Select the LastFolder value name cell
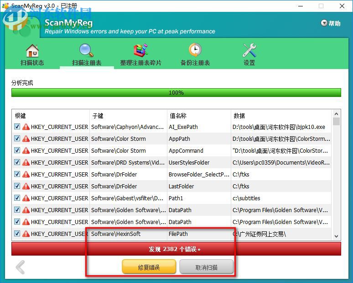This screenshot has height=283, width=353. 181,187
